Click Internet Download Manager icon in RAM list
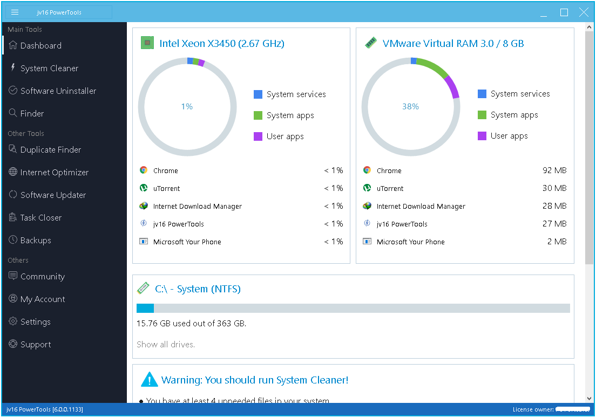 367,206
